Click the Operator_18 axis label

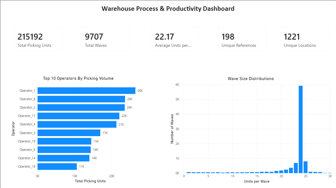tap(26, 167)
